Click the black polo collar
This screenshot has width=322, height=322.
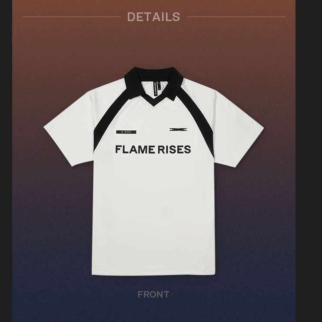(153, 82)
